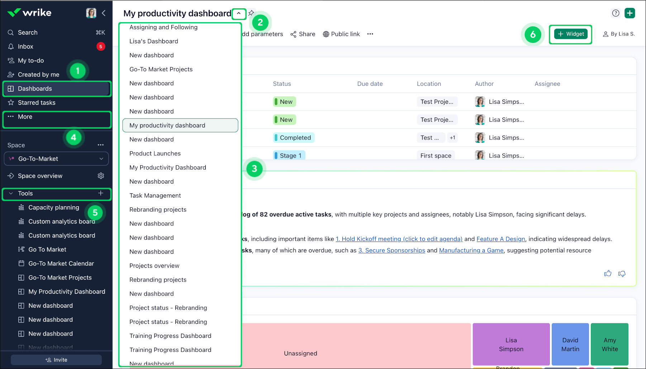Open the Inbox bell item
Image resolution: width=646 pixels, height=369 pixels.
point(25,47)
